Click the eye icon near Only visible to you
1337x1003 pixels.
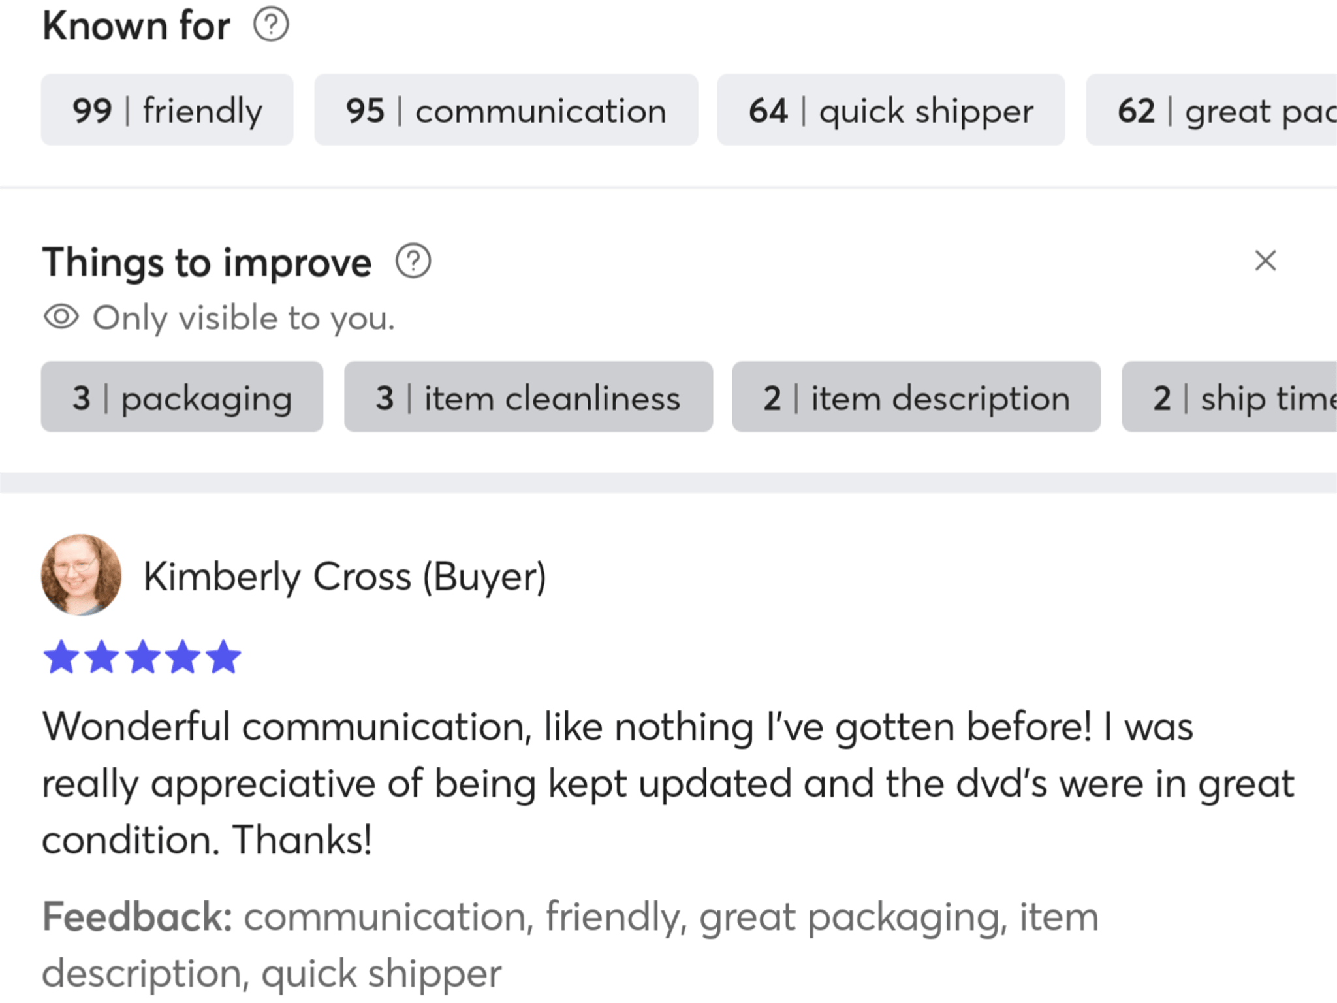click(x=61, y=317)
